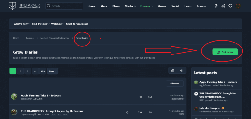Click the Next page button
251x119 pixels.
point(53,71)
